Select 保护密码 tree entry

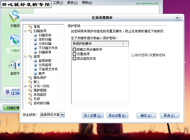pyautogui.click(x=40, y=90)
